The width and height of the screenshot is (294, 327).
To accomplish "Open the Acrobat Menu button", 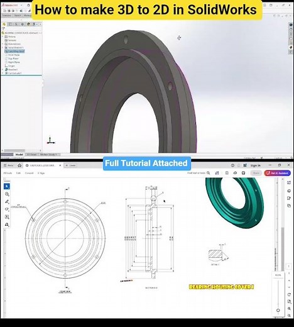I will click(x=8, y=165).
